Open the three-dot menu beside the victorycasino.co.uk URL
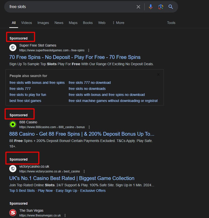 pyautogui.click(x=84, y=171)
